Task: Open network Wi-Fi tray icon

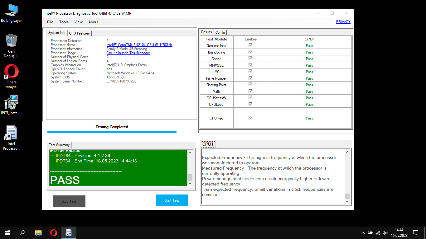Action: tap(378, 232)
